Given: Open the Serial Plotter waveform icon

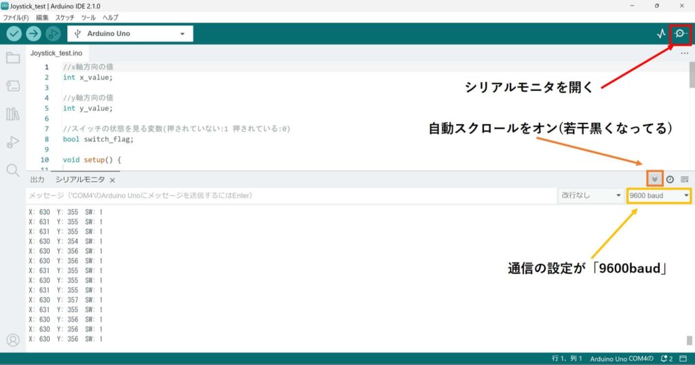Looking at the screenshot, I should (x=661, y=34).
